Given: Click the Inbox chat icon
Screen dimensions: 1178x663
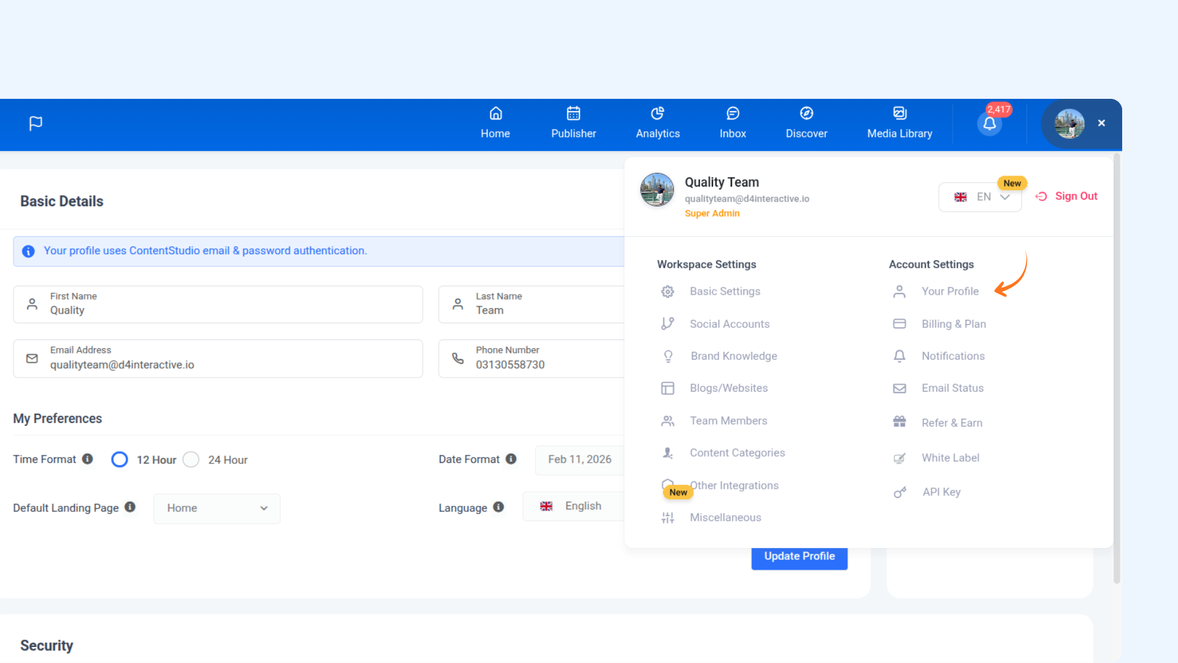Looking at the screenshot, I should (733, 114).
